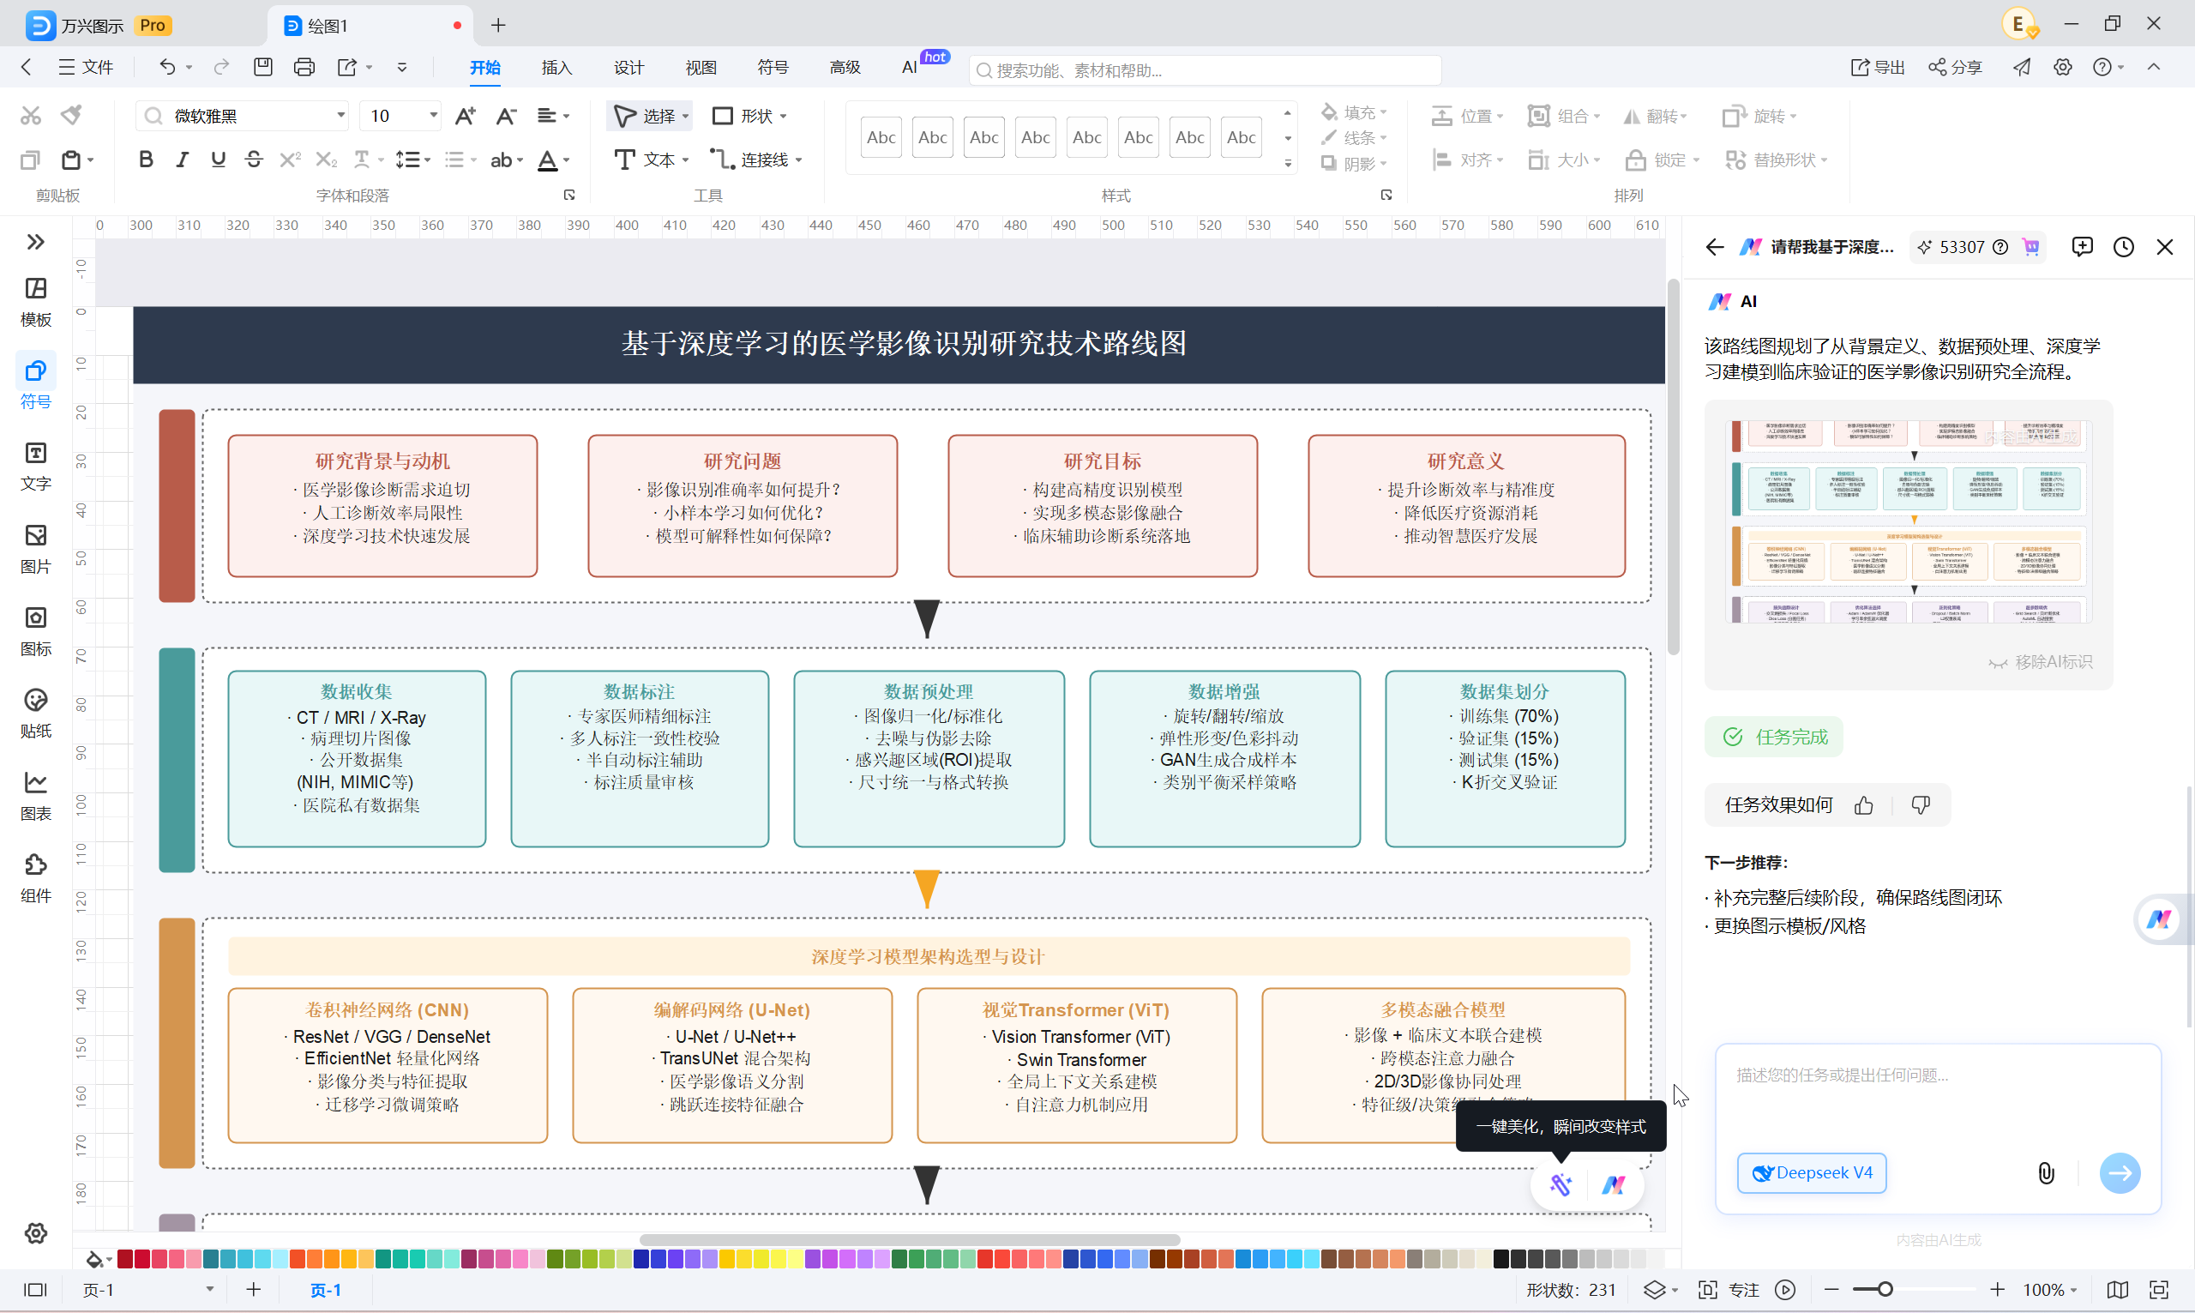Click the undo arrow icon
This screenshot has height=1313, width=2195.
click(x=167, y=66)
